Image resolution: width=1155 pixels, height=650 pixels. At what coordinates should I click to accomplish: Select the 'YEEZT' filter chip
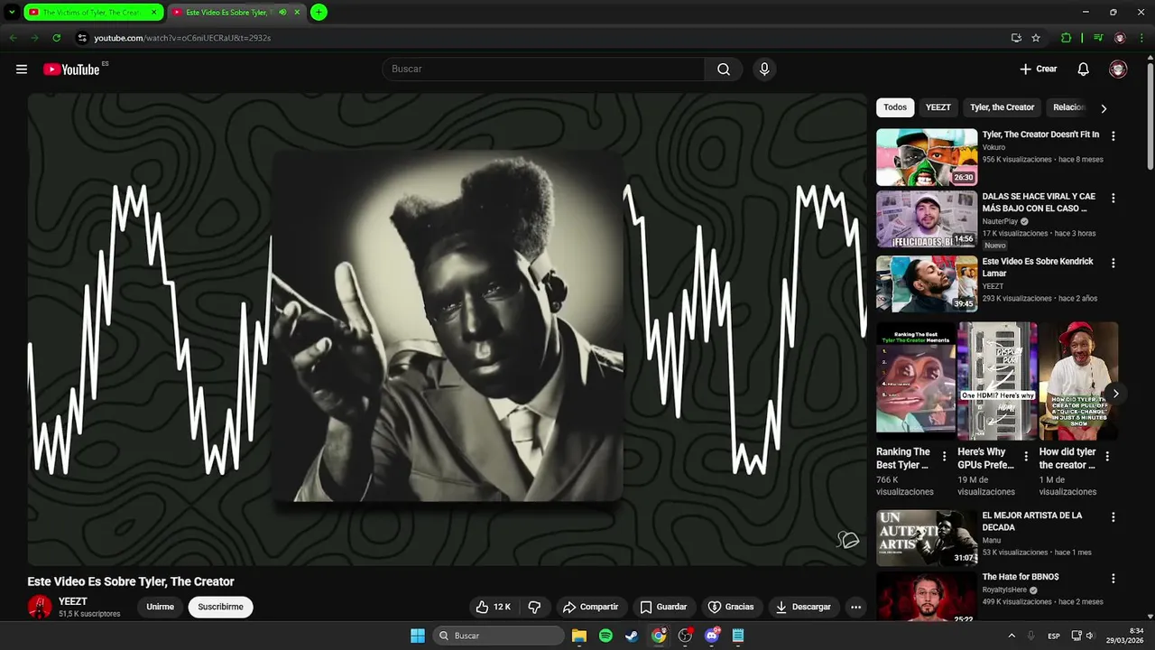coord(938,107)
